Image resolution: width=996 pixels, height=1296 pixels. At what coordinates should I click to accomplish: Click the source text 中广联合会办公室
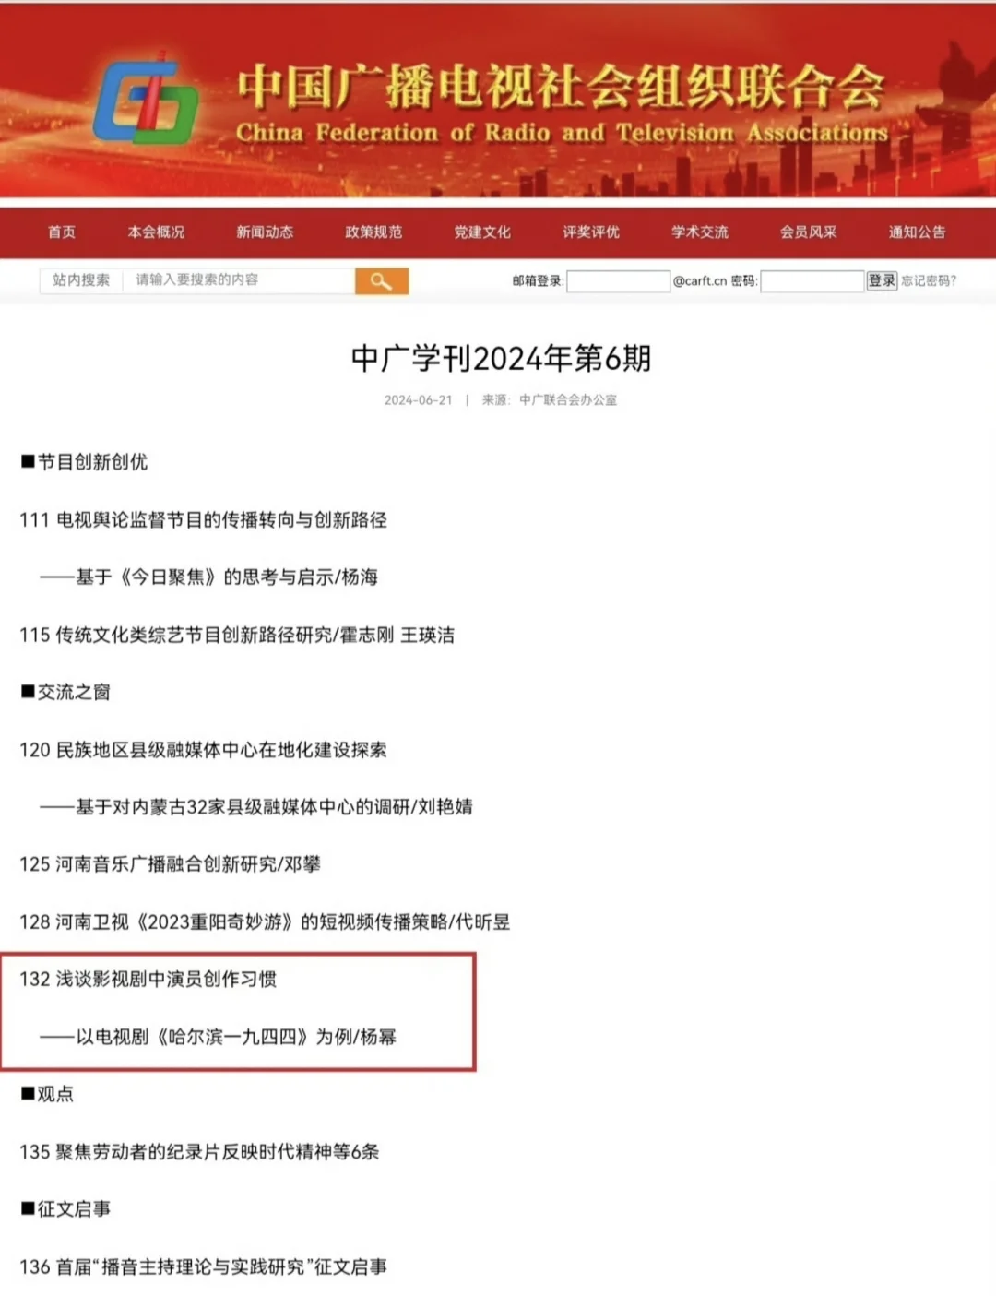[568, 400]
